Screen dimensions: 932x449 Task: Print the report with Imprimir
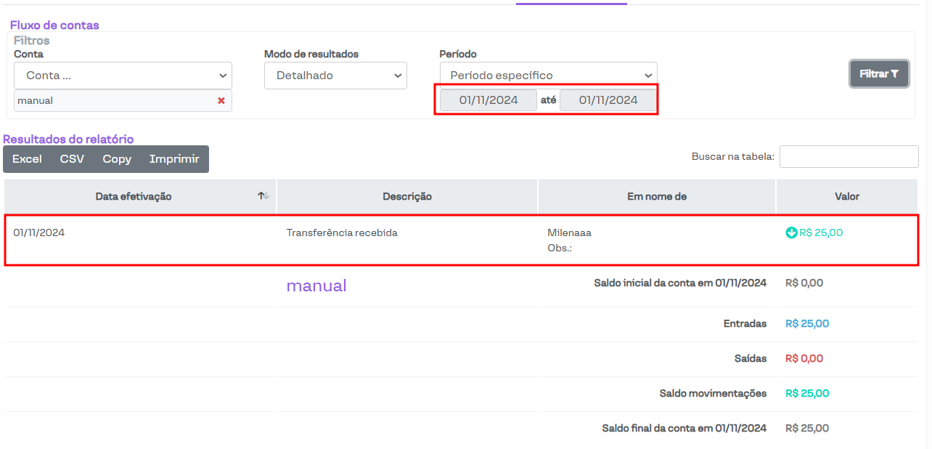[x=174, y=159]
